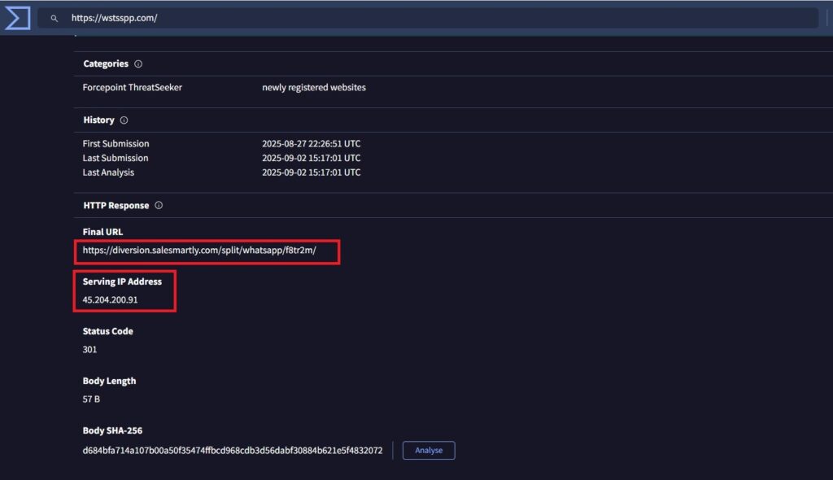
Task: Click the magnifier search icon
Action: coord(55,18)
